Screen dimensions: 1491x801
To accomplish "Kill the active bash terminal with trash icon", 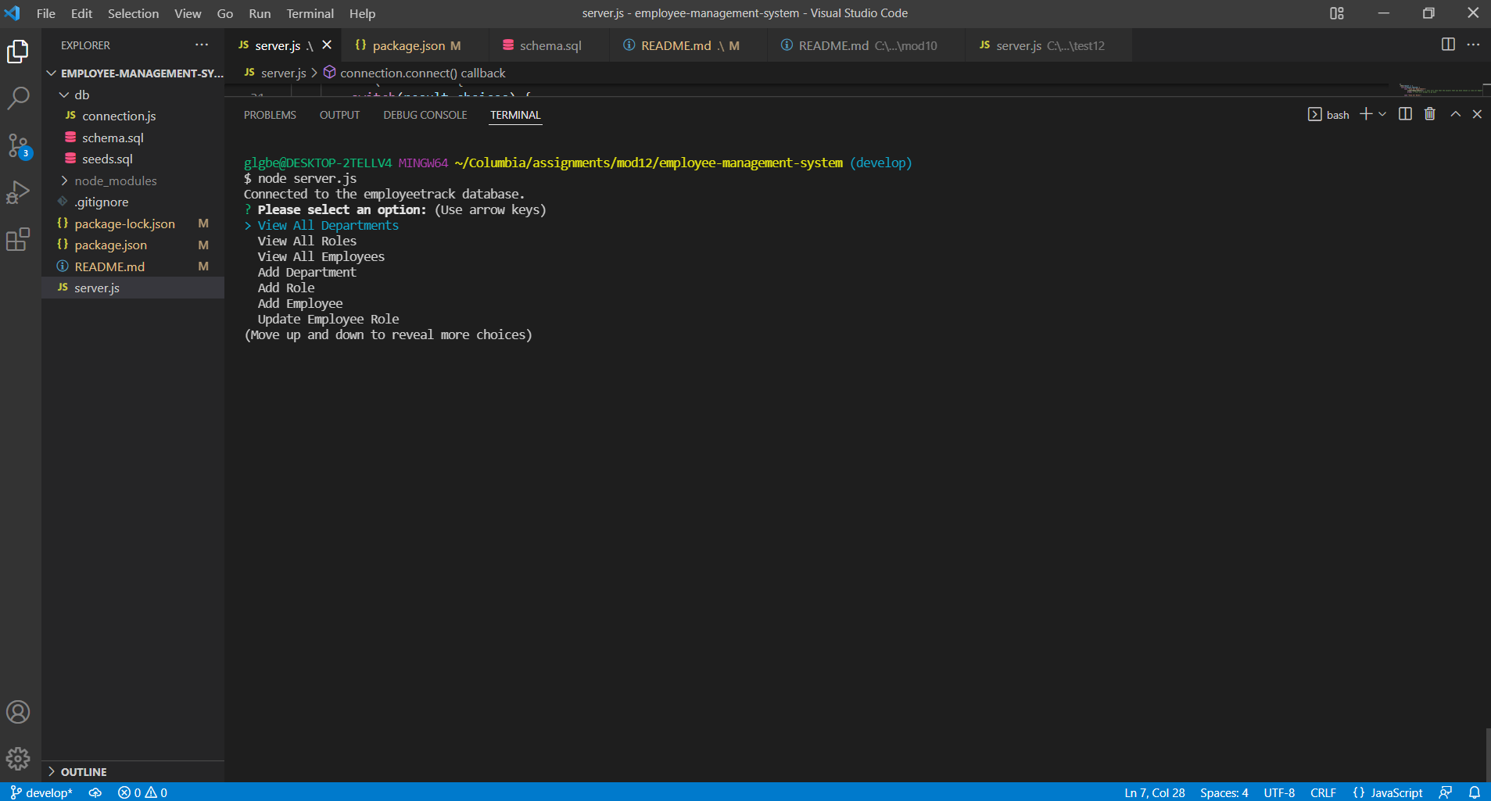I will pyautogui.click(x=1429, y=114).
